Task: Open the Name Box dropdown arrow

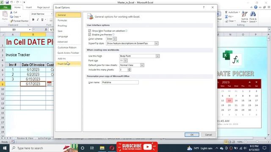Action: coord(30,30)
